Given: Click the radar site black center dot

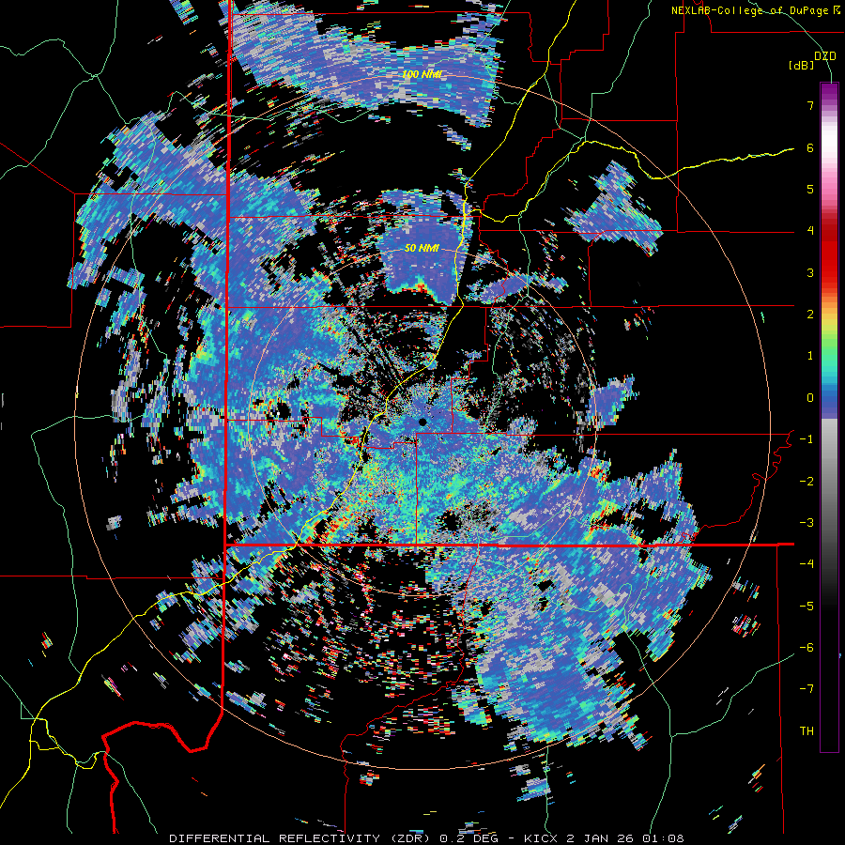Looking at the screenshot, I should pyautogui.click(x=422, y=422).
